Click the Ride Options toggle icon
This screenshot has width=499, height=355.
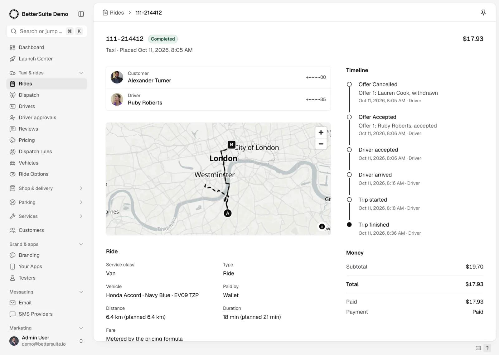tap(12, 174)
